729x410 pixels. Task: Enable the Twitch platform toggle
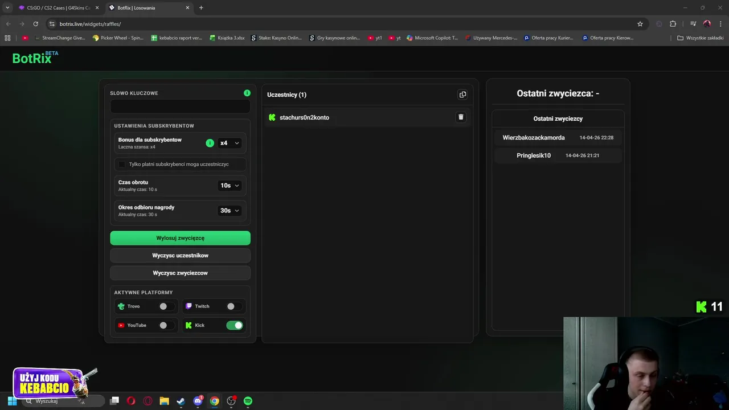pyautogui.click(x=234, y=306)
